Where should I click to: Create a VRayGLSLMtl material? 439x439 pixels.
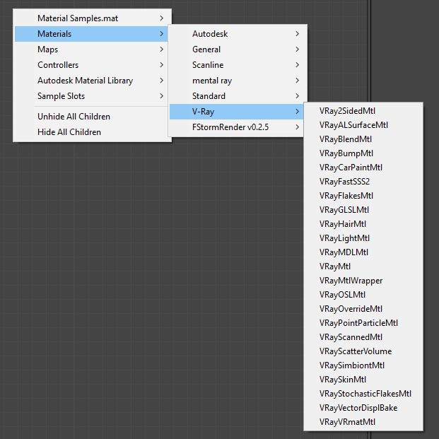tap(363, 210)
